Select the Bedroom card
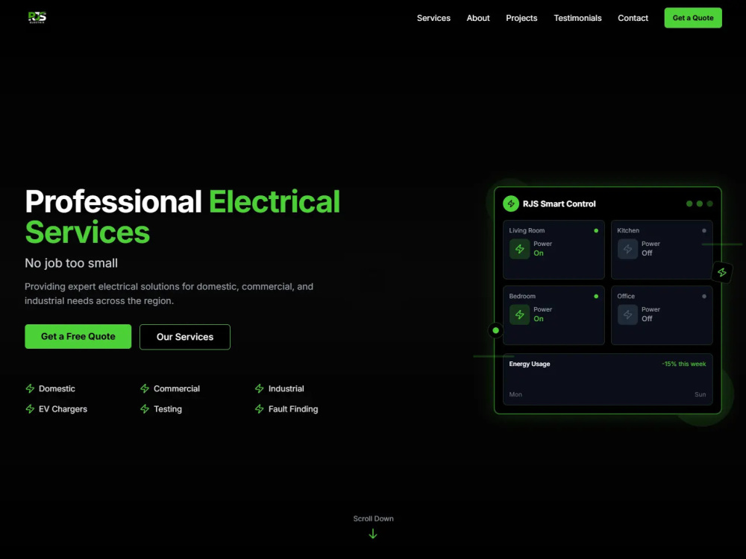This screenshot has height=559, width=746. tap(554, 315)
